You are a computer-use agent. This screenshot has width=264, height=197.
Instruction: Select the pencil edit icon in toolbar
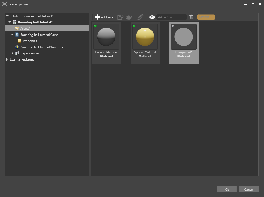pyautogui.click(x=140, y=17)
